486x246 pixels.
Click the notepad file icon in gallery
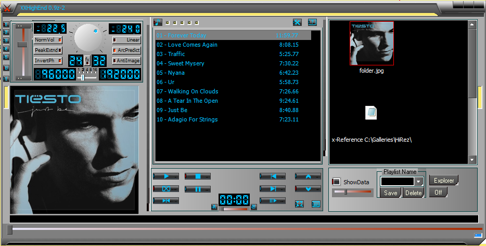[x=371, y=113]
